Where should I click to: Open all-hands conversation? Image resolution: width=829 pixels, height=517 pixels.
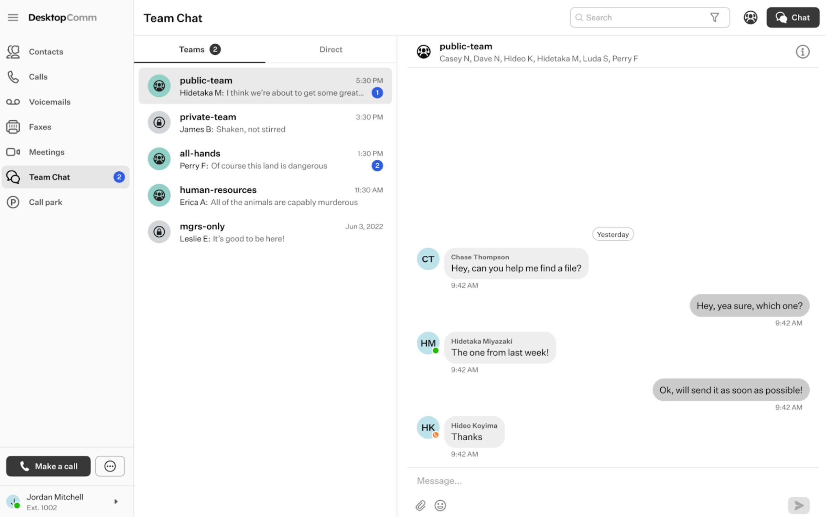[265, 159]
